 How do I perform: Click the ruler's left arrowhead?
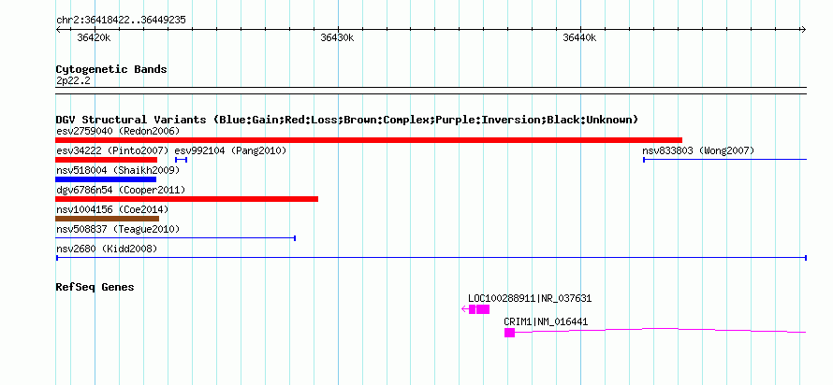58,29
